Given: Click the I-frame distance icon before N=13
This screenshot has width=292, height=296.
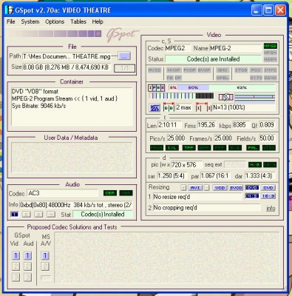Looking at the screenshot, I should pos(203,107).
